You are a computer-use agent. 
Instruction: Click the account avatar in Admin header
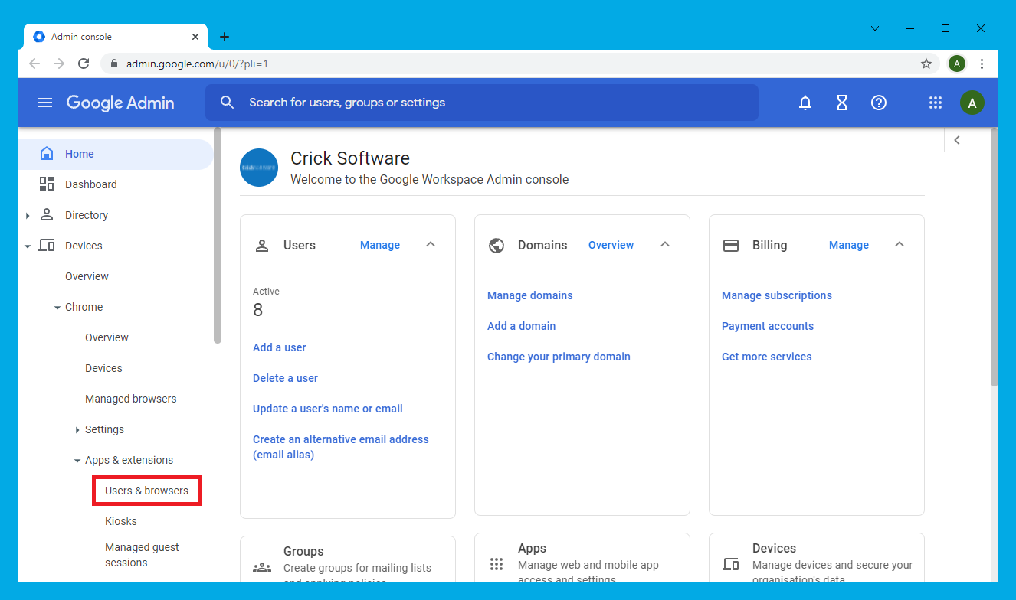tap(972, 103)
